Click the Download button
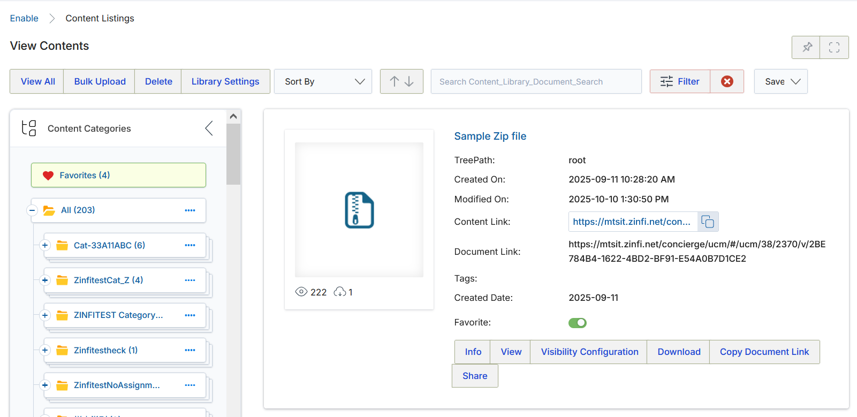The height and width of the screenshot is (417, 857). (x=679, y=352)
